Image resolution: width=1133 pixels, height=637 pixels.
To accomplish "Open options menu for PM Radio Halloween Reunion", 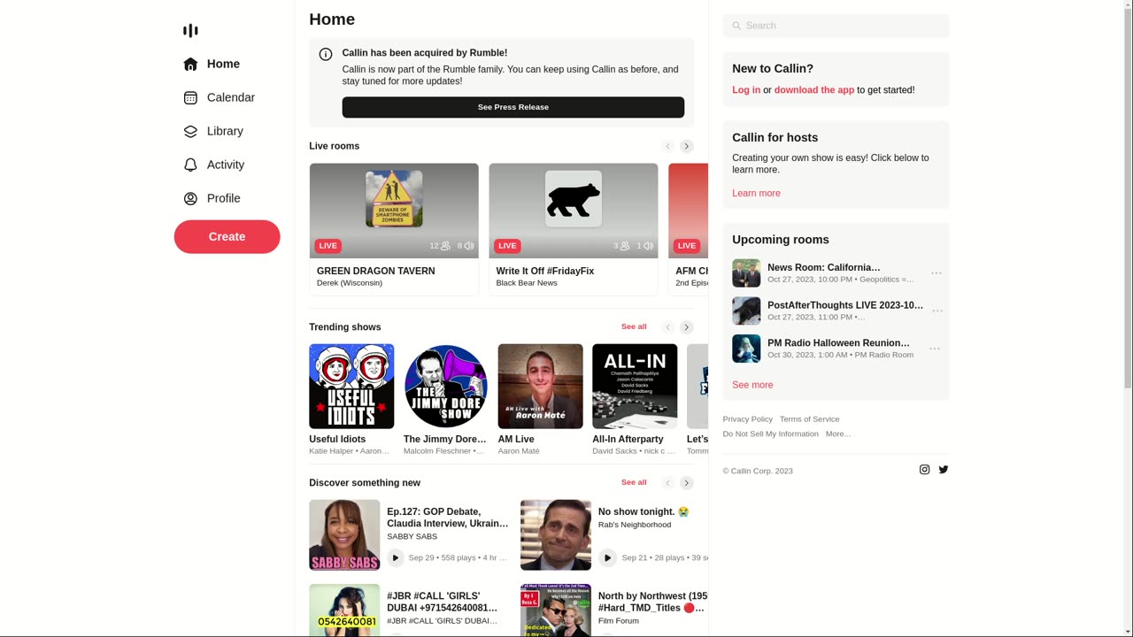I will click(x=936, y=349).
